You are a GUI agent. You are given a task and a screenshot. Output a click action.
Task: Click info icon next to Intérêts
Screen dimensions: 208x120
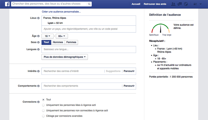[38, 71]
